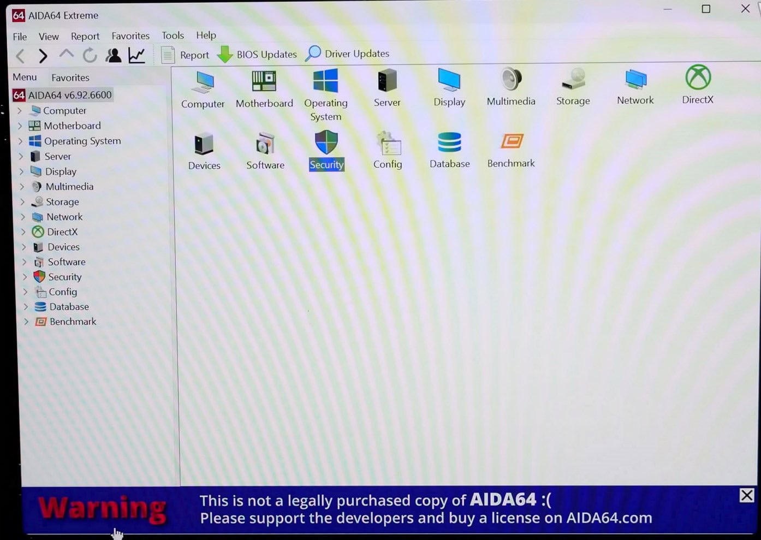Expand the Multimedia tree node chevron

(22, 187)
